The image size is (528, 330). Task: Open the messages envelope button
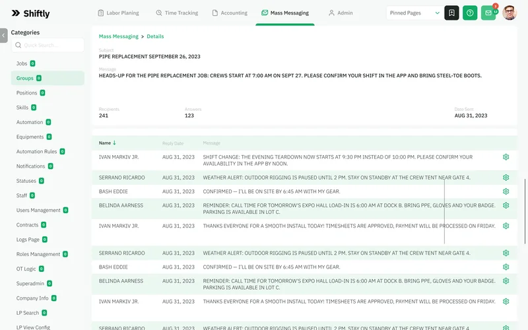(488, 13)
